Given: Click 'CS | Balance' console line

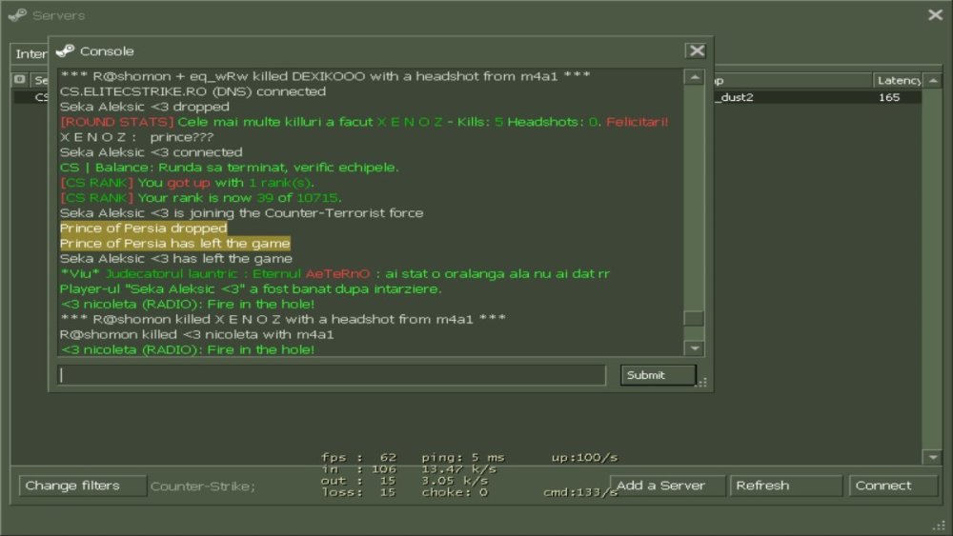Looking at the screenshot, I should pos(229,168).
